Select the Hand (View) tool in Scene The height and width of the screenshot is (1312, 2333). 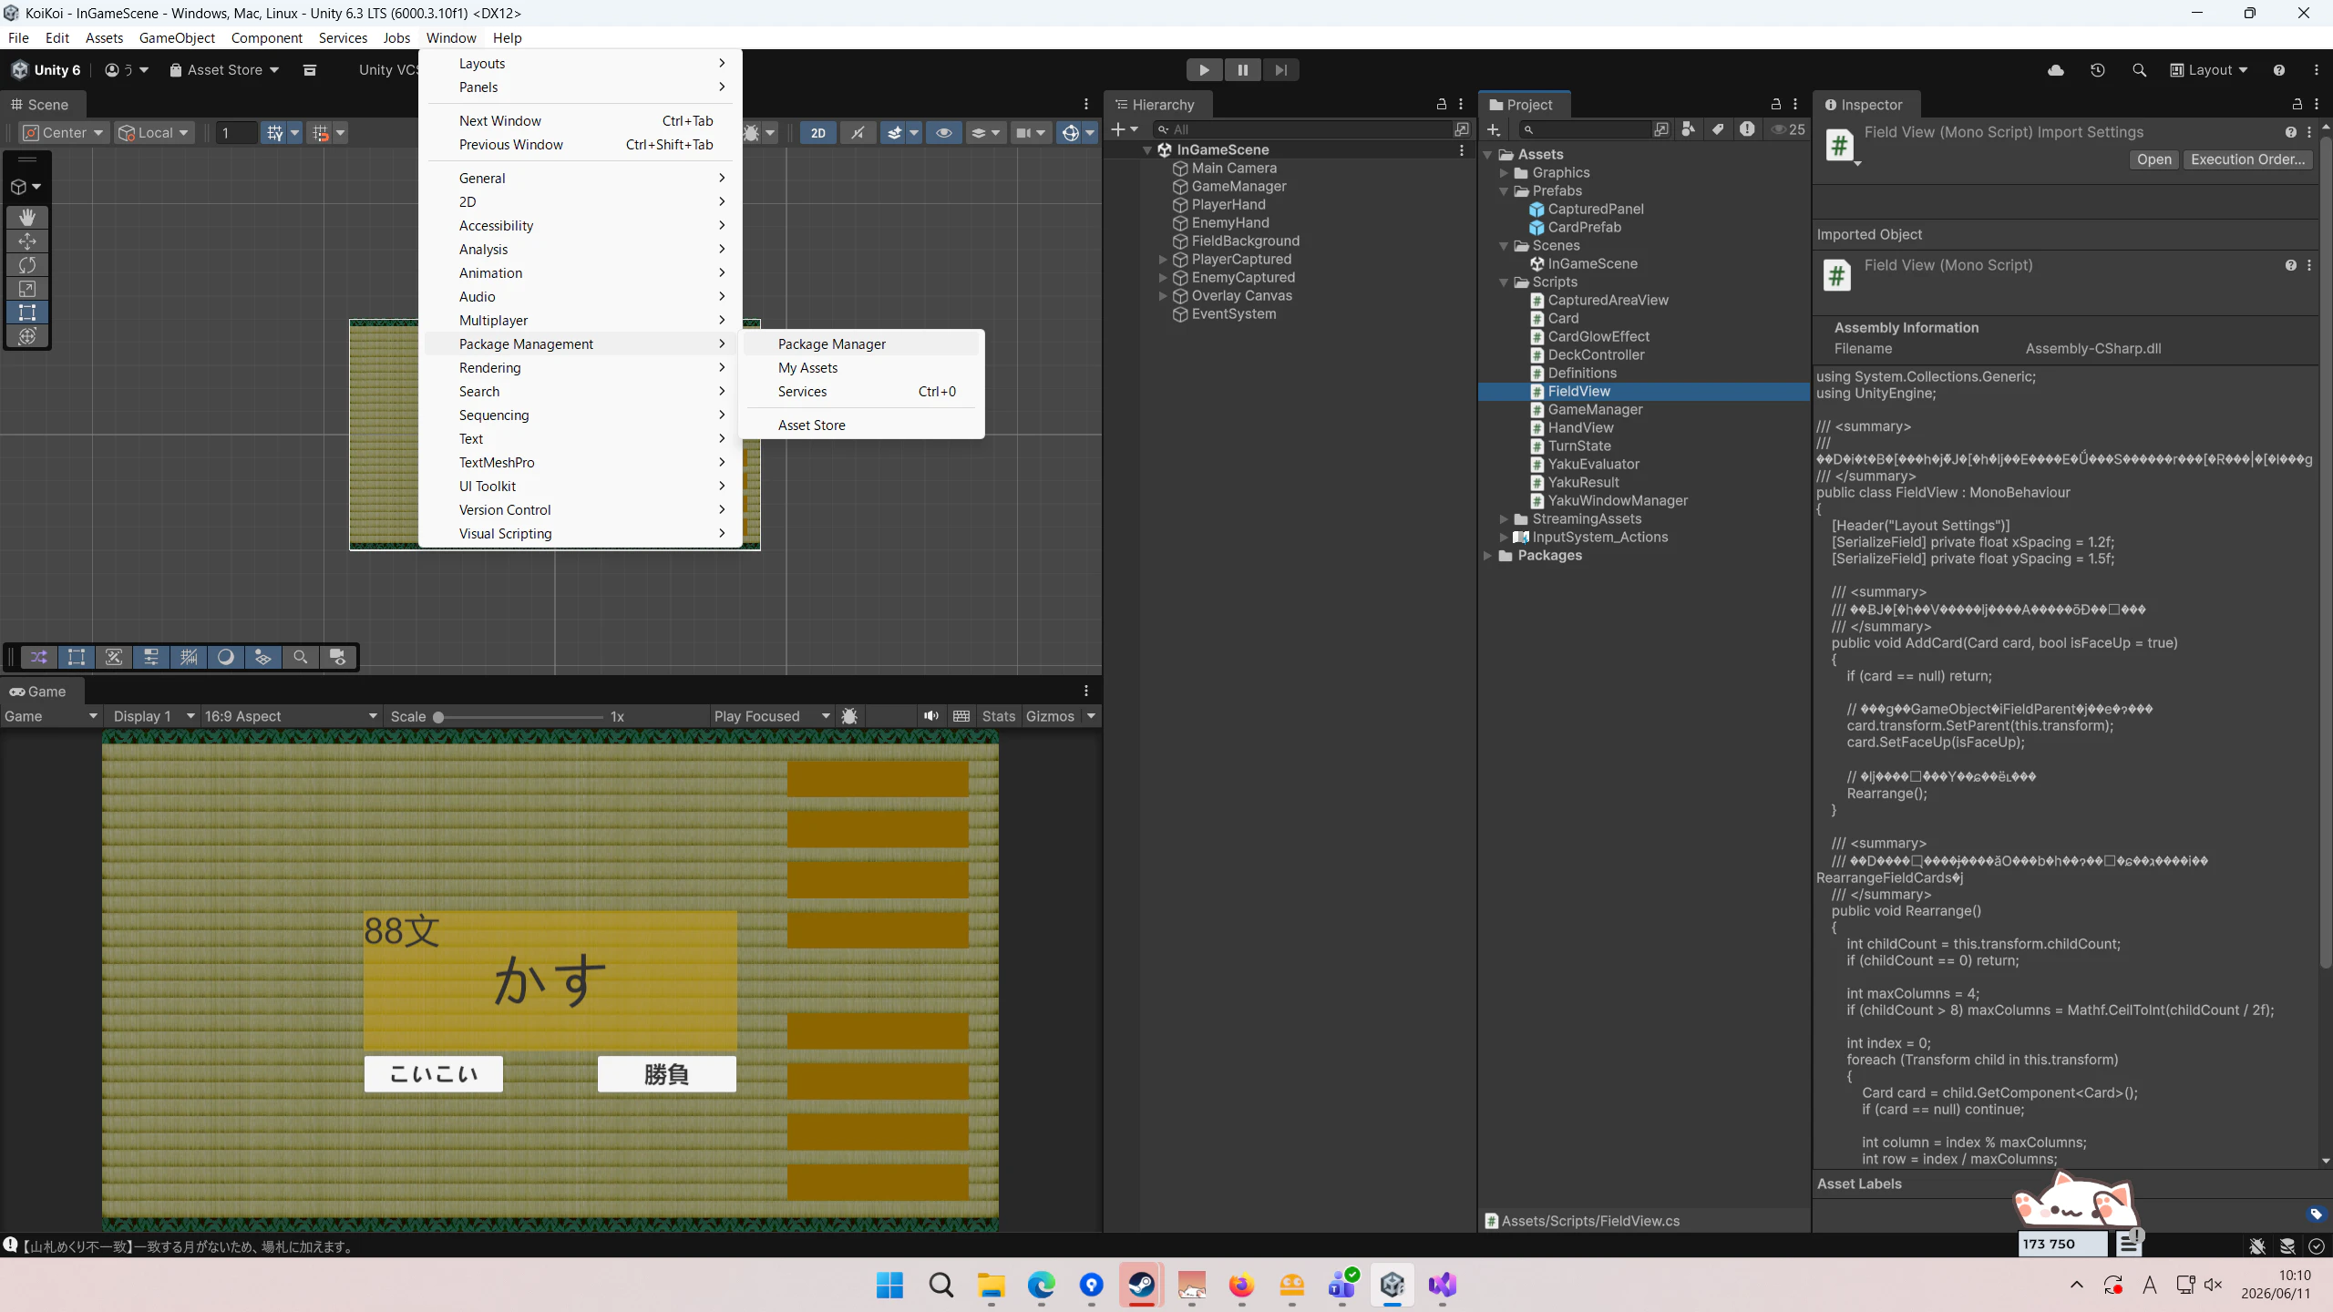point(27,217)
